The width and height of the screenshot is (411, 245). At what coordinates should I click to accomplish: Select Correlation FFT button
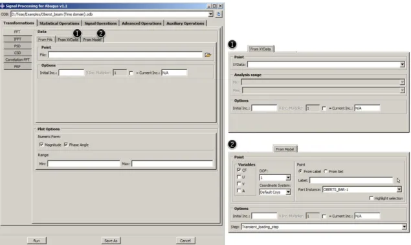[x=17, y=60]
